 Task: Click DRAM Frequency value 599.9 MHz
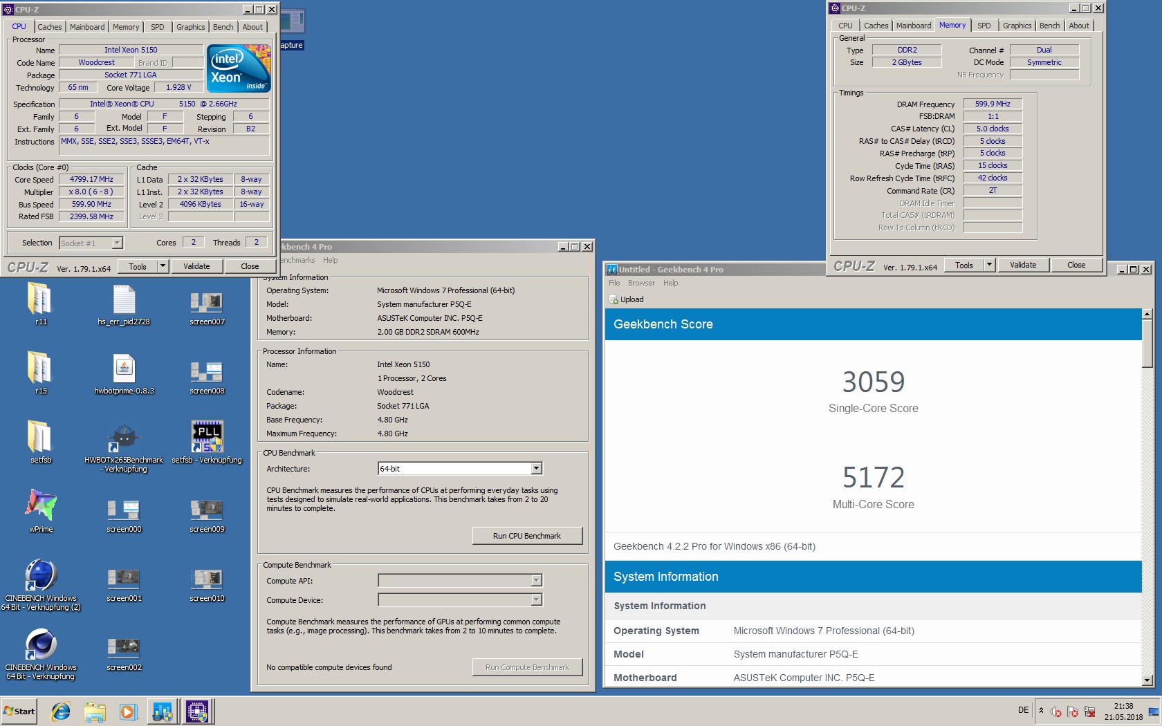[993, 104]
